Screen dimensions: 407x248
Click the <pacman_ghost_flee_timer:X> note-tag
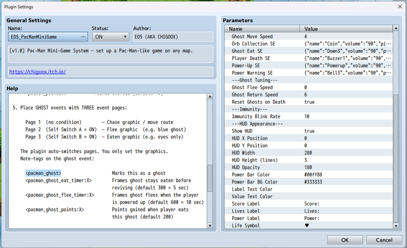tap(59, 195)
